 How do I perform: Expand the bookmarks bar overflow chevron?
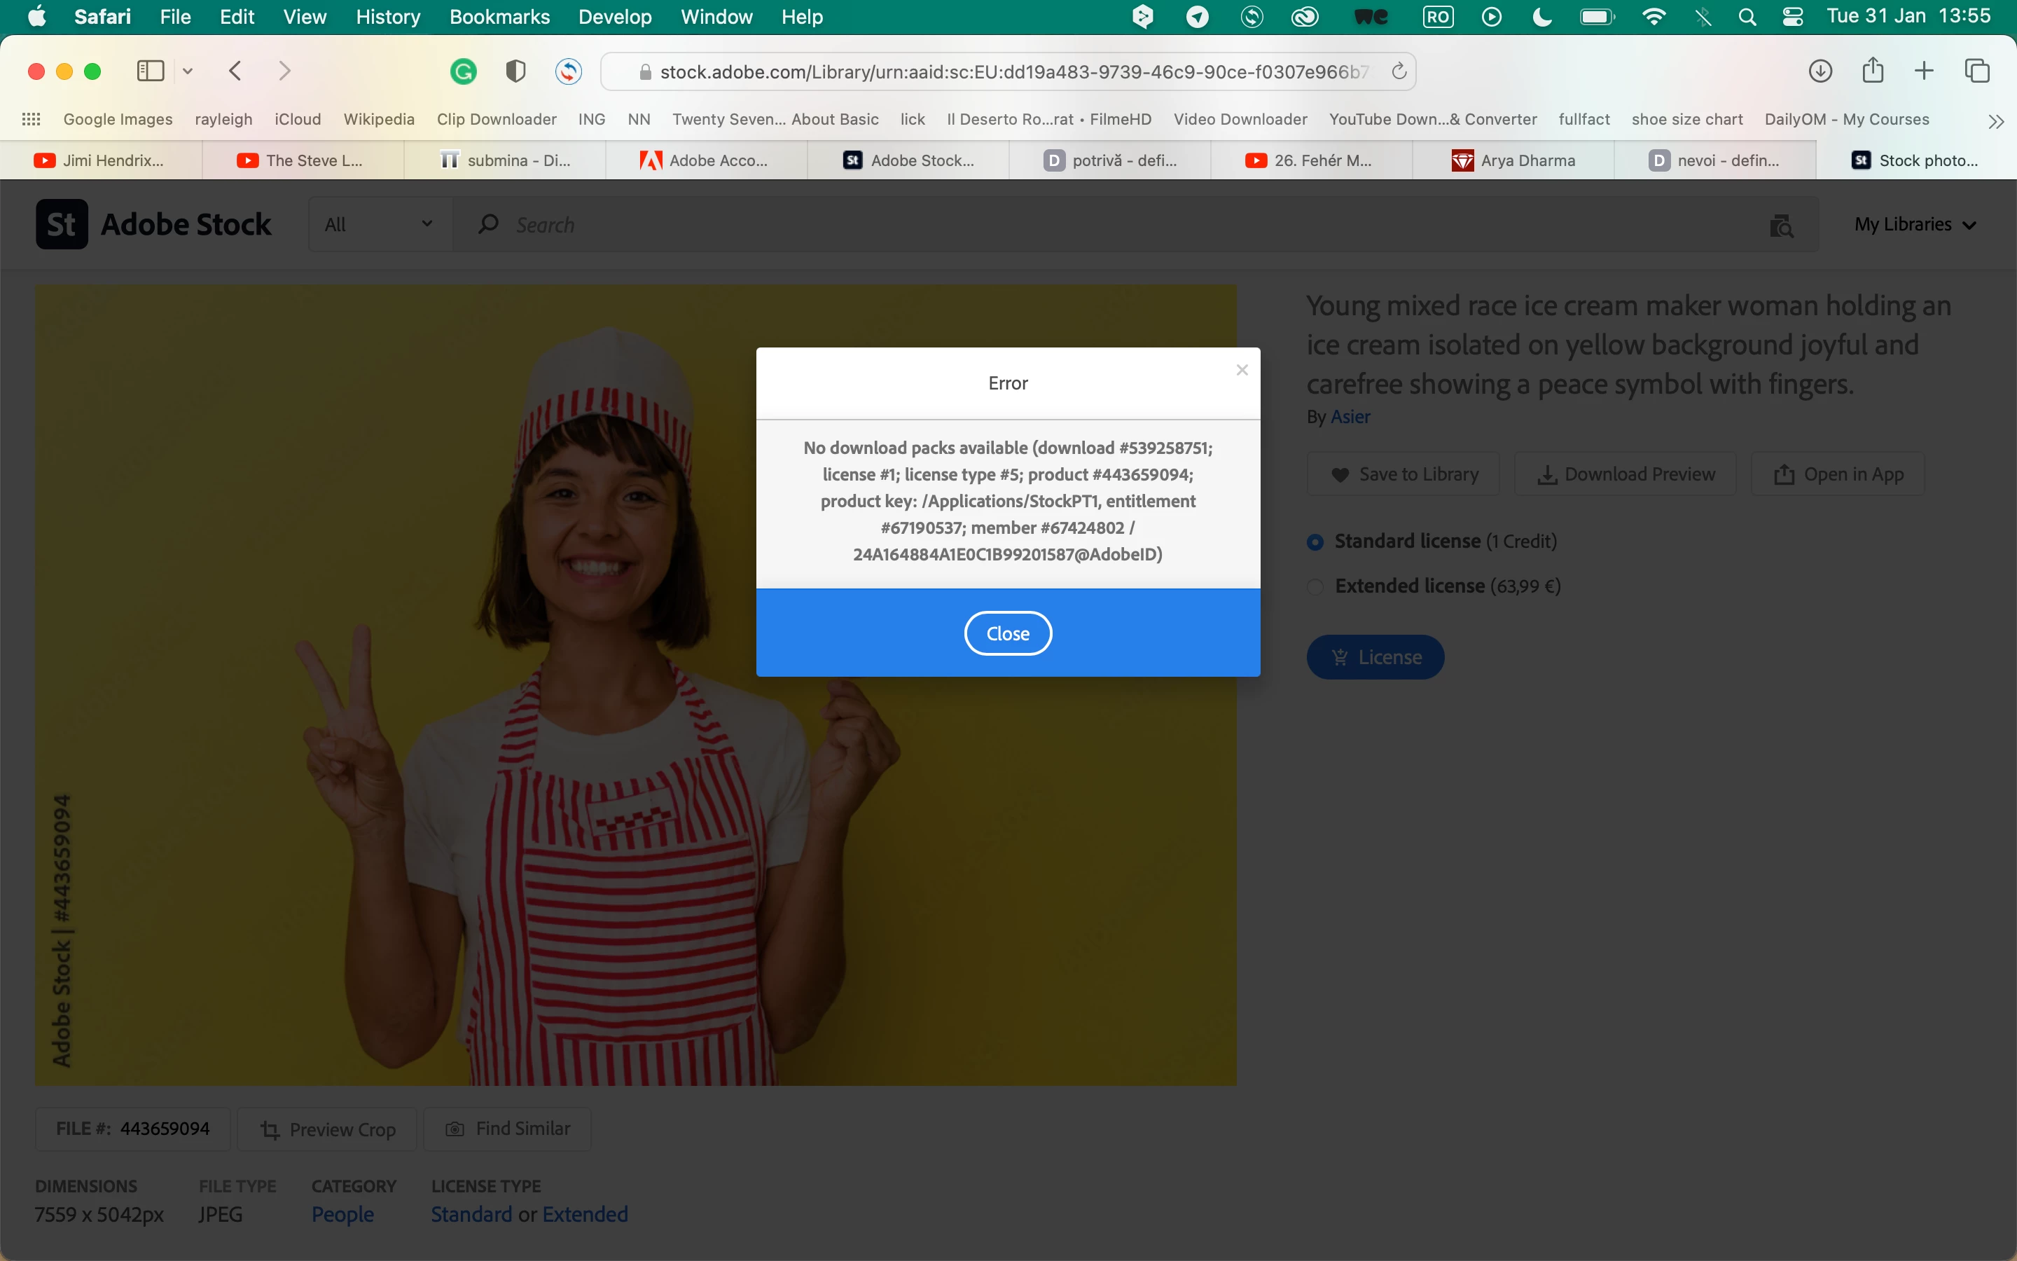click(1995, 122)
